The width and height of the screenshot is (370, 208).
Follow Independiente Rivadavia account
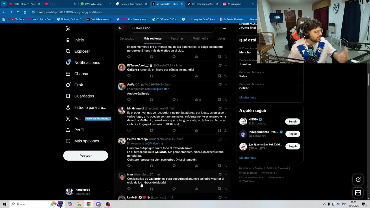(x=293, y=134)
